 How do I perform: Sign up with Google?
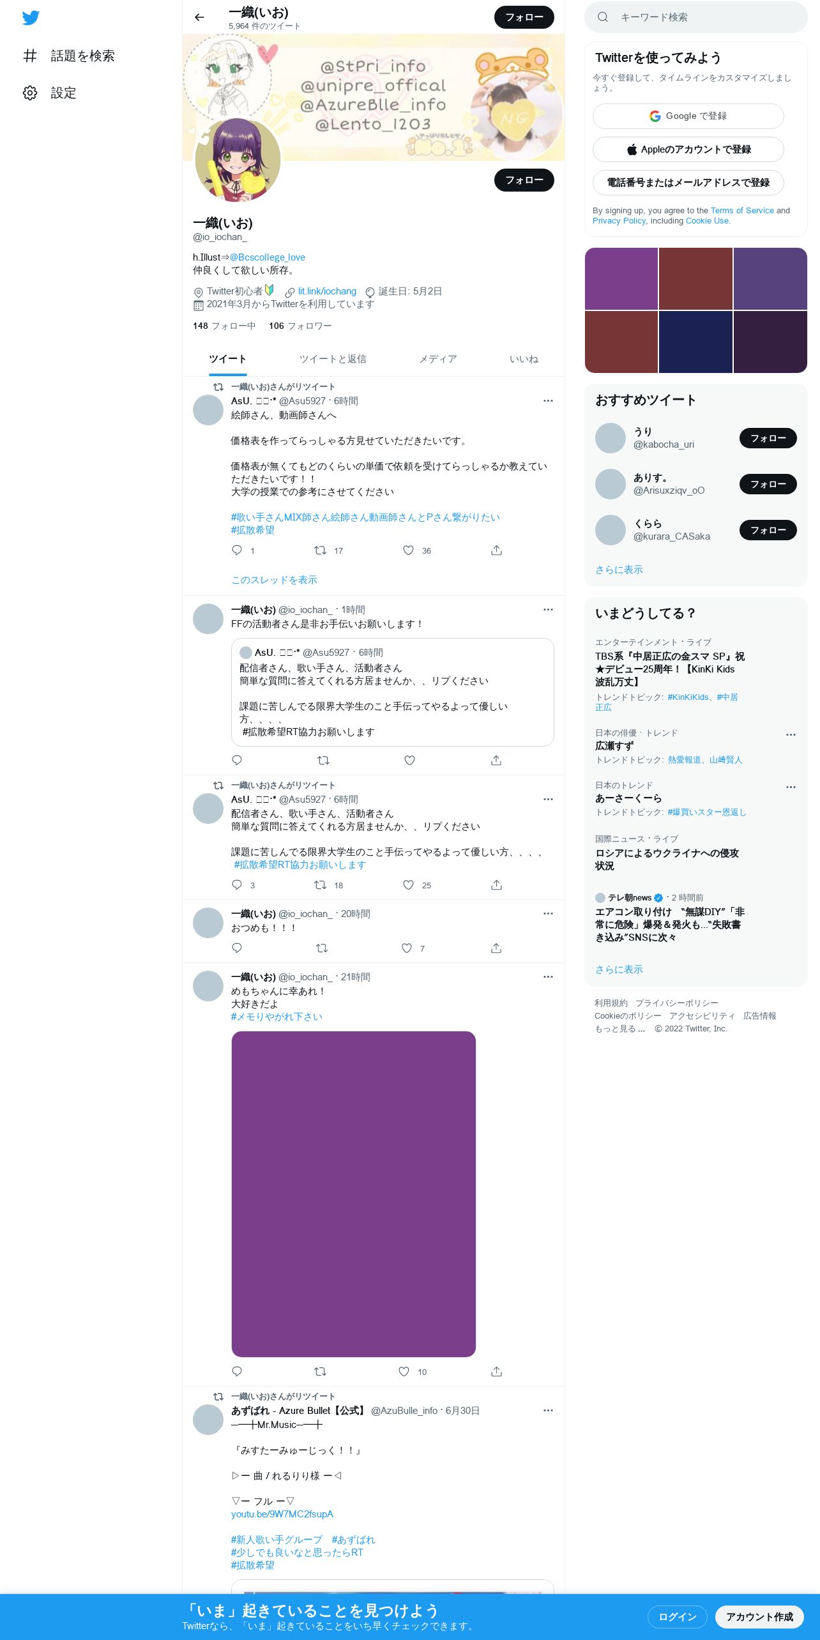(688, 116)
